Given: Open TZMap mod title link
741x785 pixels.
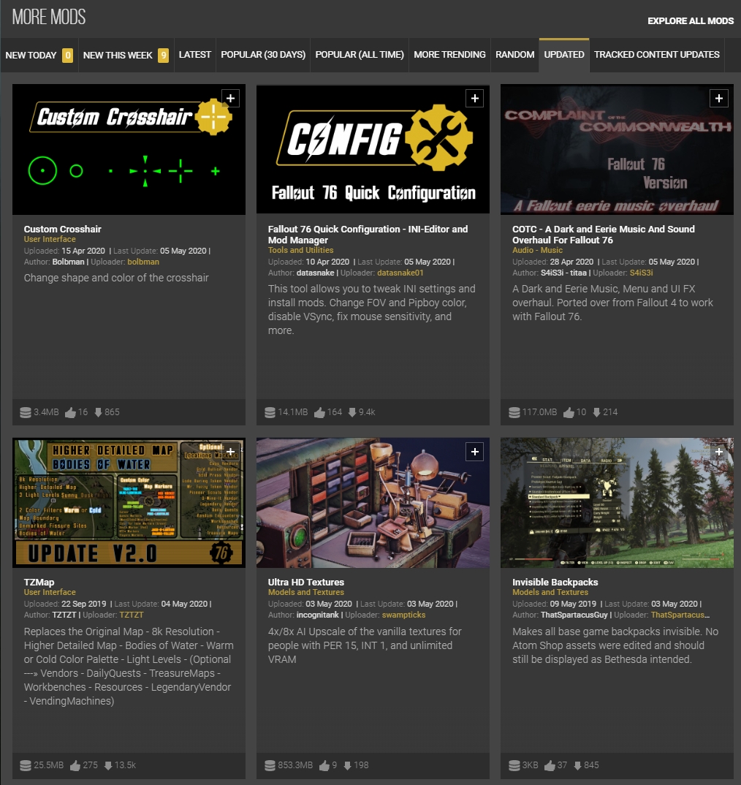Looking at the screenshot, I should coord(39,582).
